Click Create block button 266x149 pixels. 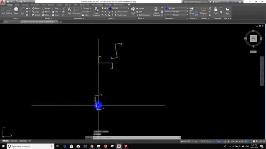coord(140,8)
